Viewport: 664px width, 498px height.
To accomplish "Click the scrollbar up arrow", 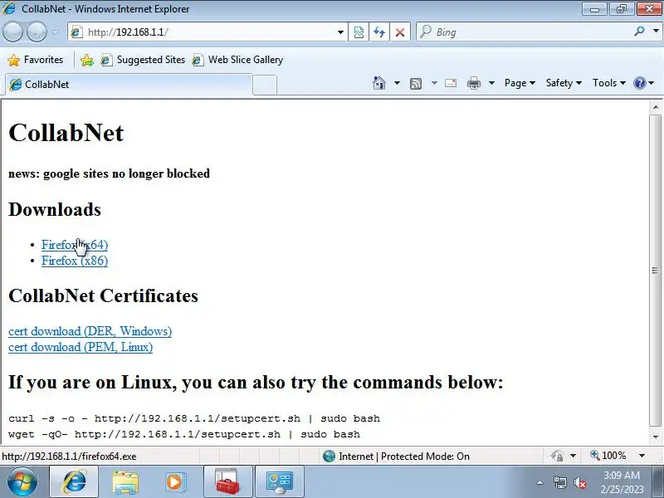I will pyautogui.click(x=656, y=107).
